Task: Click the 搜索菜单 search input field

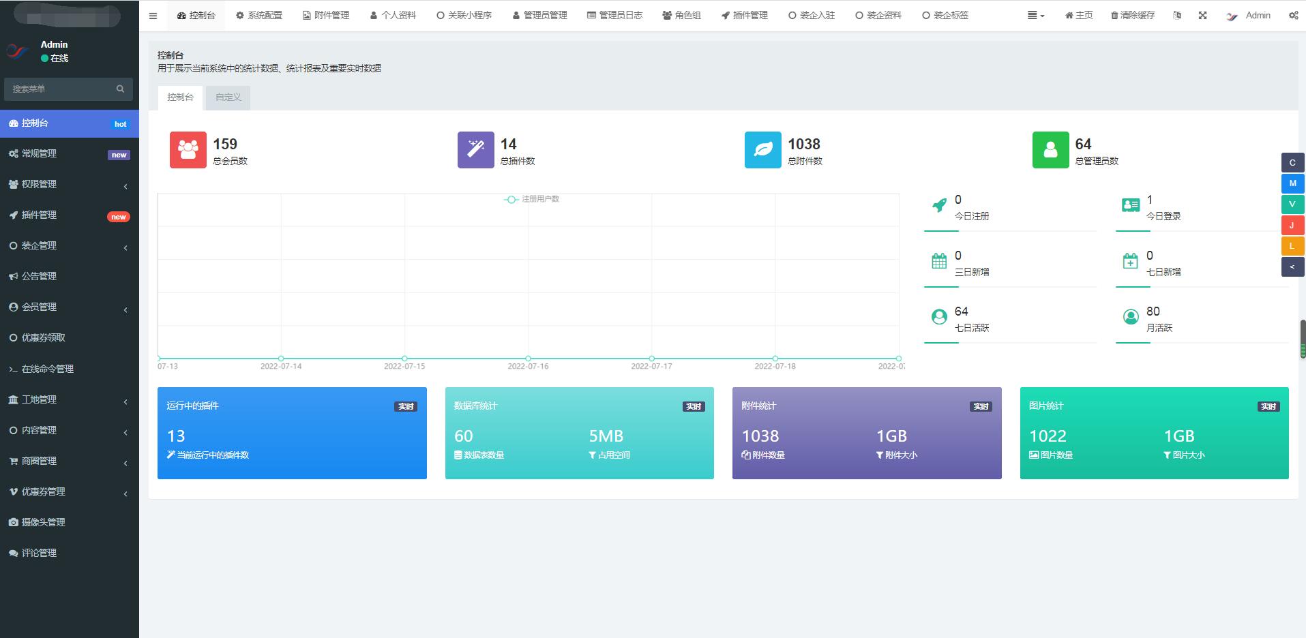Action: pos(60,89)
